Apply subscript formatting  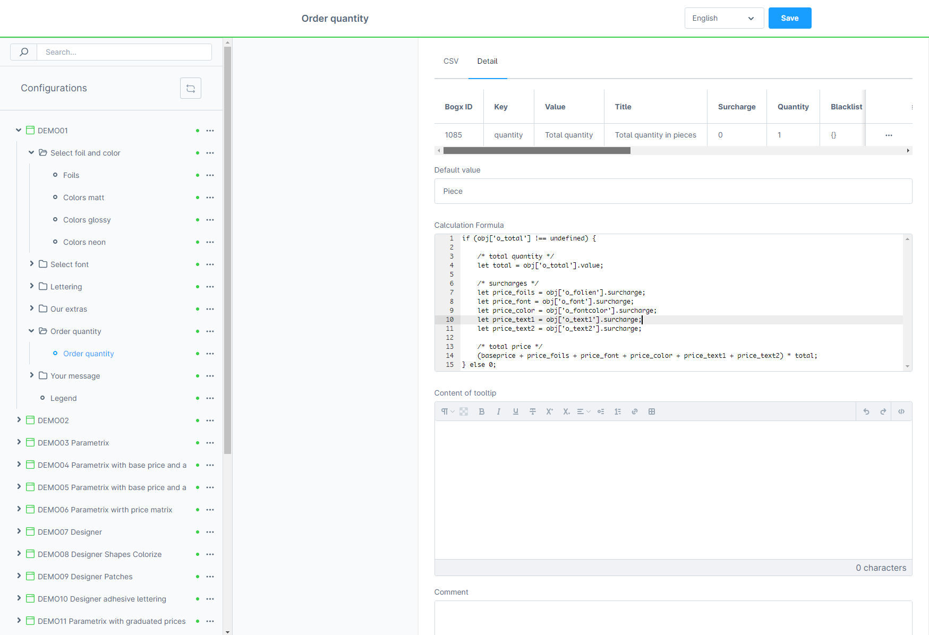pos(567,411)
